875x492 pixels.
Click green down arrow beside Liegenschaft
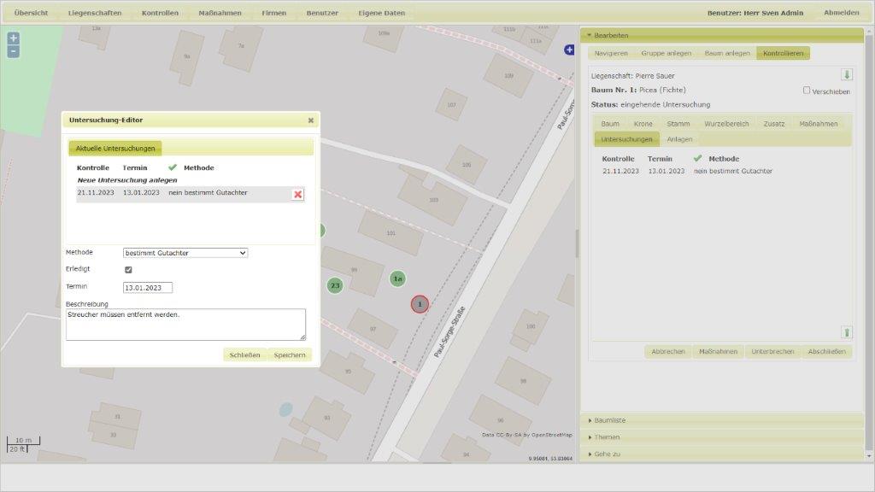(x=847, y=75)
